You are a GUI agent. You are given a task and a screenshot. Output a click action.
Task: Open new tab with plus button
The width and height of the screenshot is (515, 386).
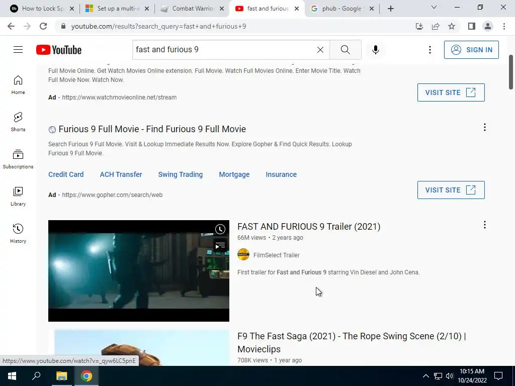click(x=390, y=9)
